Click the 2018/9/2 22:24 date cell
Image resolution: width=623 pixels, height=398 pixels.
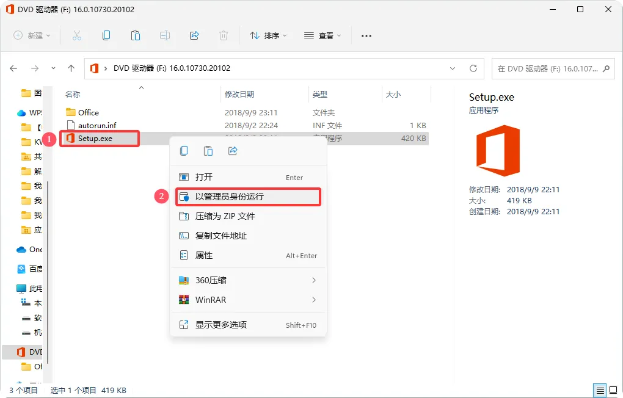[x=251, y=126]
